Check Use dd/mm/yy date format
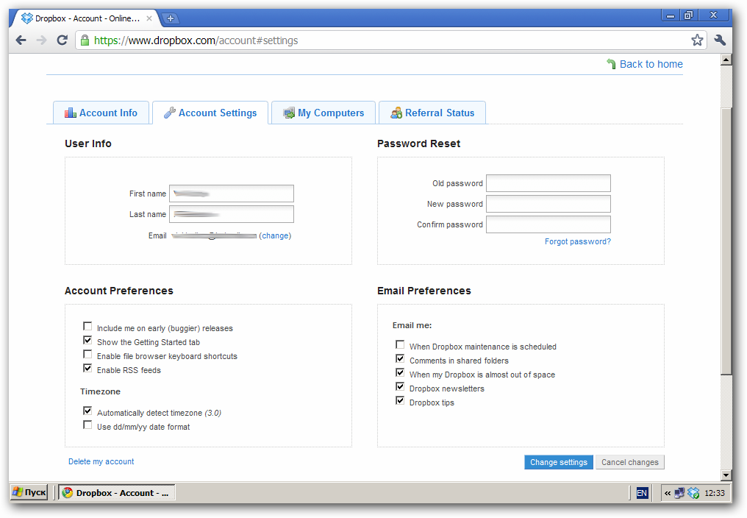 click(87, 425)
